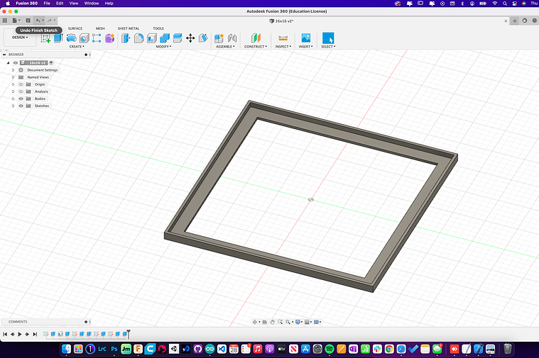This screenshot has width=539, height=358.
Task: Expand the Bodies folder triangle
Action: [13, 99]
